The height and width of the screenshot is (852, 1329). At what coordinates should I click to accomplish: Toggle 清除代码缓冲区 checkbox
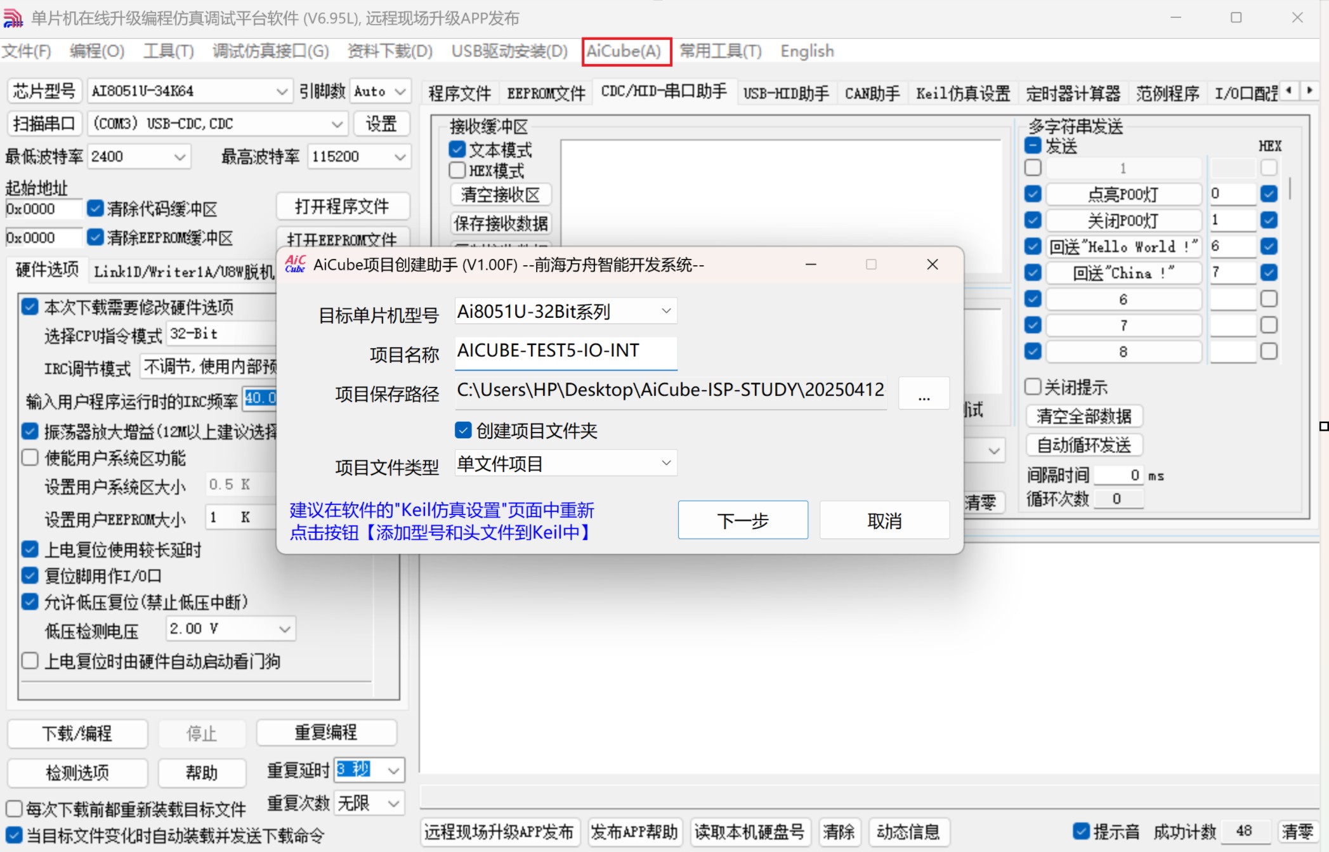click(95, 208)
